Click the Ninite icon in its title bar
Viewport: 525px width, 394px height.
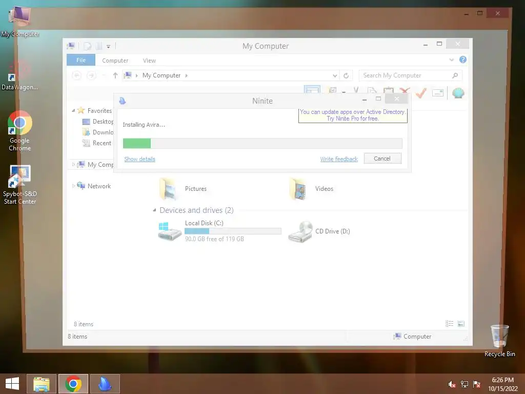pos(123,101)
